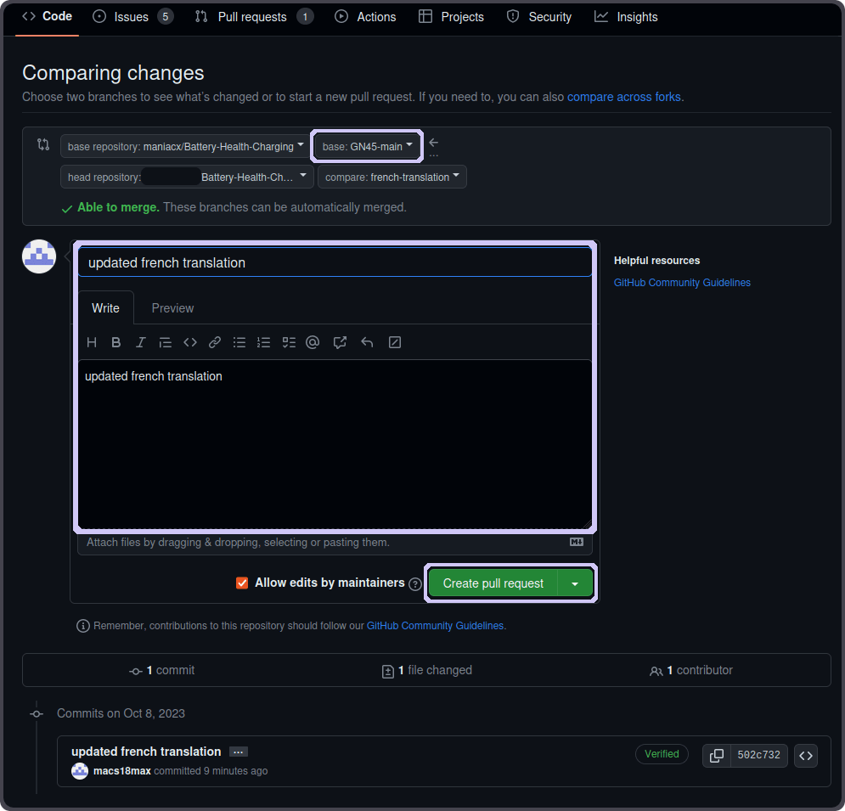Insert a numbered list
This screenshot has height=811, width=845.
[x=263, y=343]
